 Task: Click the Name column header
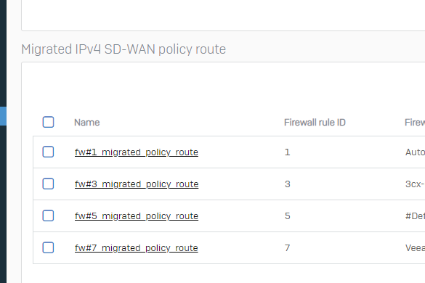(x=87, y=123)
